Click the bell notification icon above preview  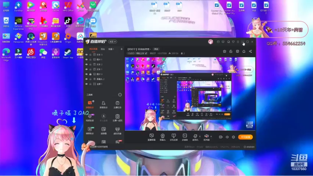[244, 52]
